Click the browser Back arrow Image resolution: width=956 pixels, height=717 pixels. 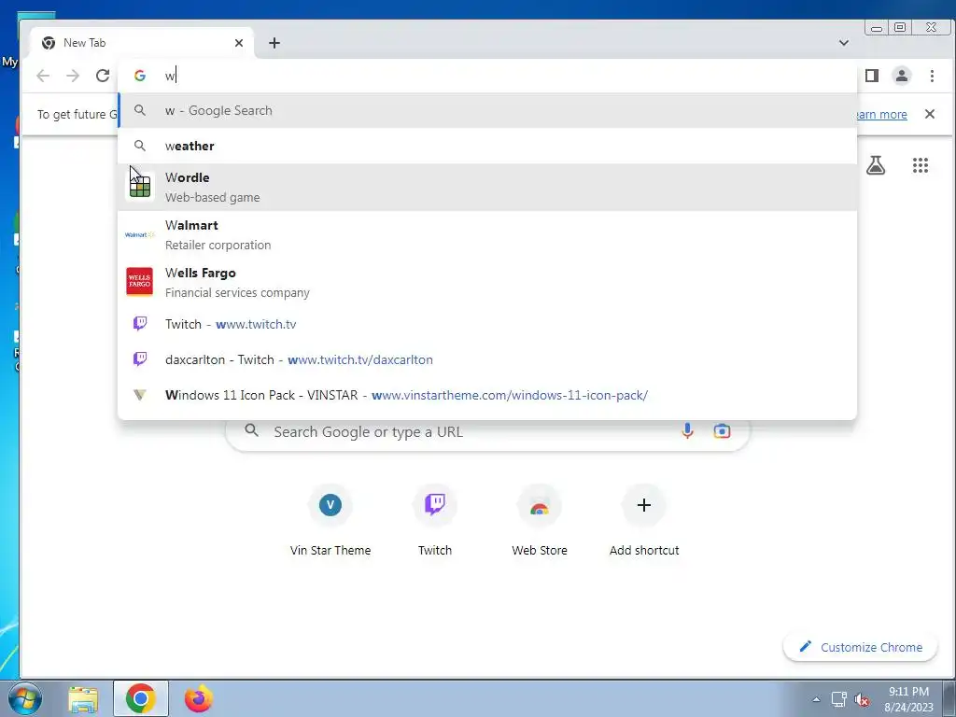click(x=43, y=76)
